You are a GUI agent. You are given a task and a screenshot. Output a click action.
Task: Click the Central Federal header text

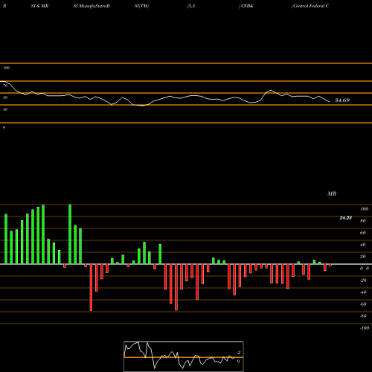point(310,6)
